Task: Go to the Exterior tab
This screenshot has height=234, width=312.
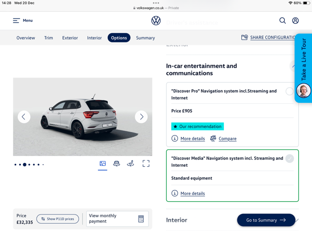Action: 70,38
